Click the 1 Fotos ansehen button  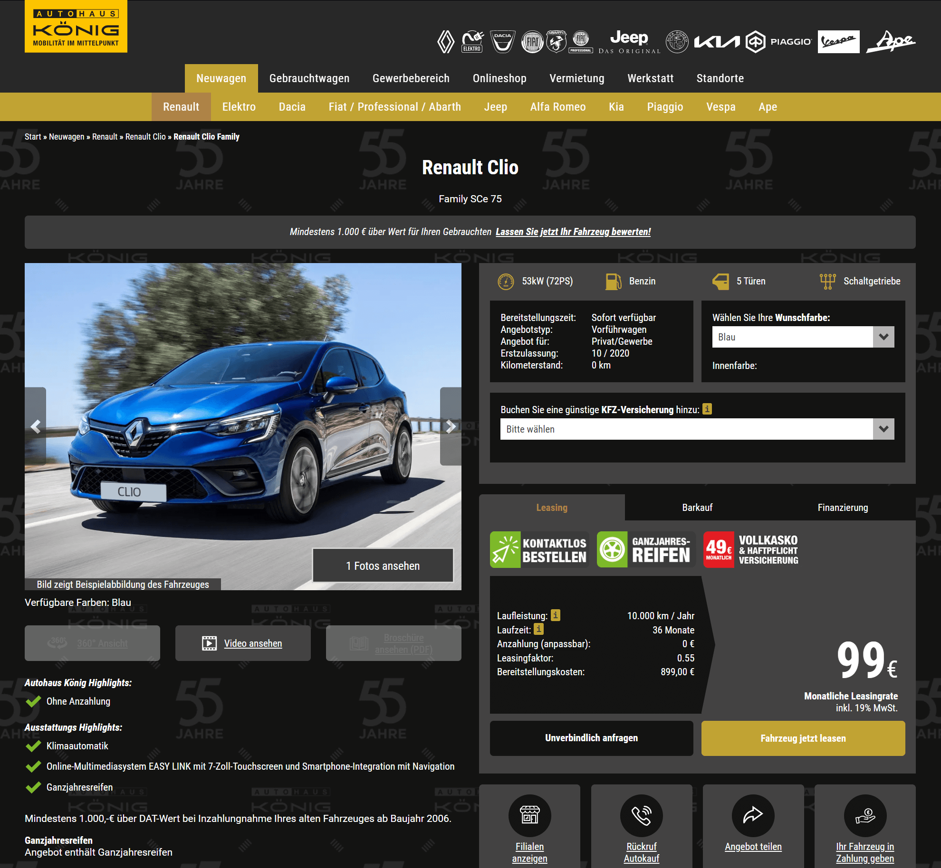(383, 566)
